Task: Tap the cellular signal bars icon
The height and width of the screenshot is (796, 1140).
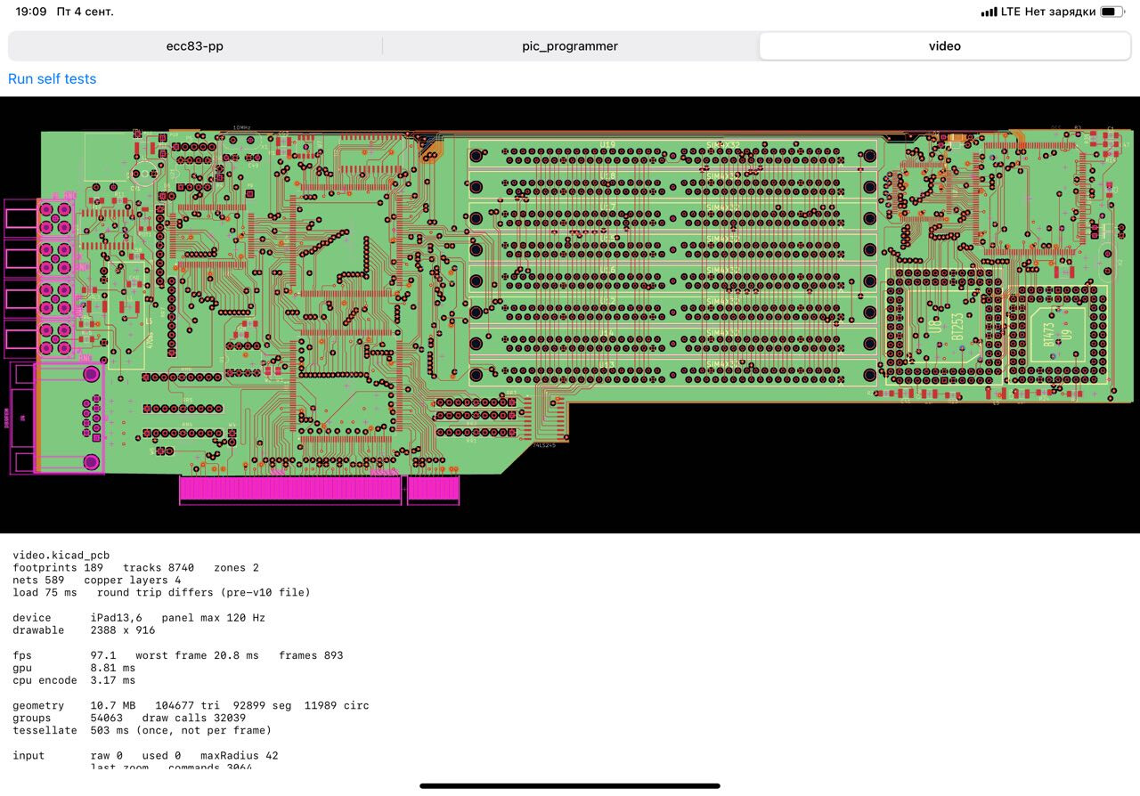Action: [989, 12]
